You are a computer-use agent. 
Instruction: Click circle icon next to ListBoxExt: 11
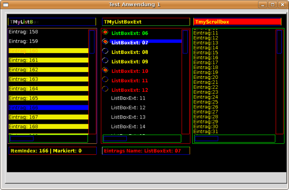pyautogui.click(x=105, y=80)
